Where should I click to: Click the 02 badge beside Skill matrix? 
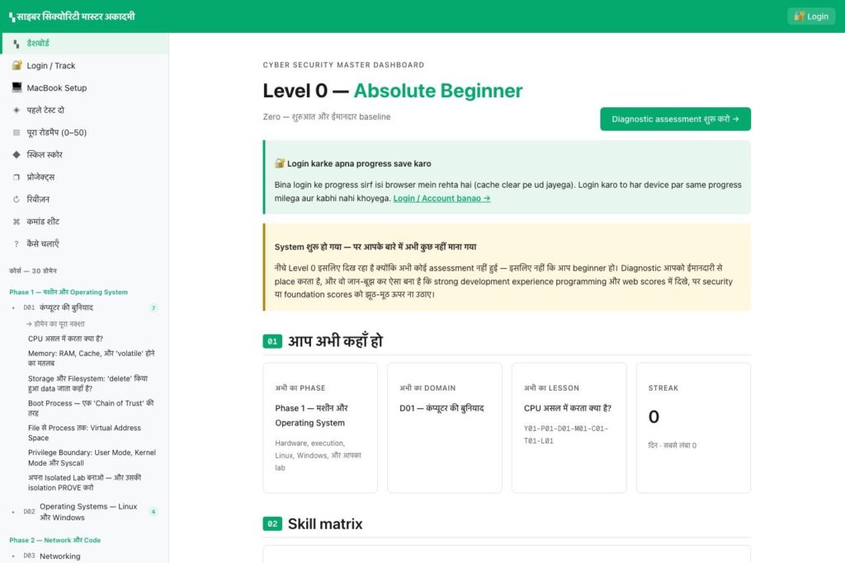click(x=272, y=523)
